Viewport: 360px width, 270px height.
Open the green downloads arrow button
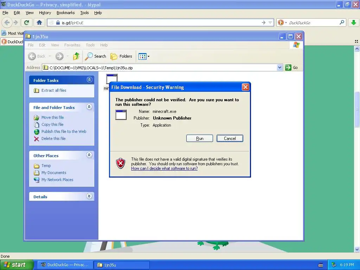pos(354,22)
